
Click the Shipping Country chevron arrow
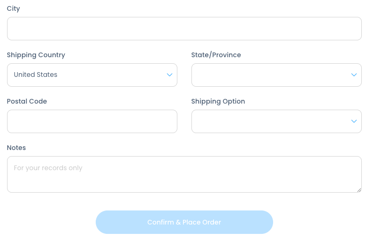coord(169,75)
